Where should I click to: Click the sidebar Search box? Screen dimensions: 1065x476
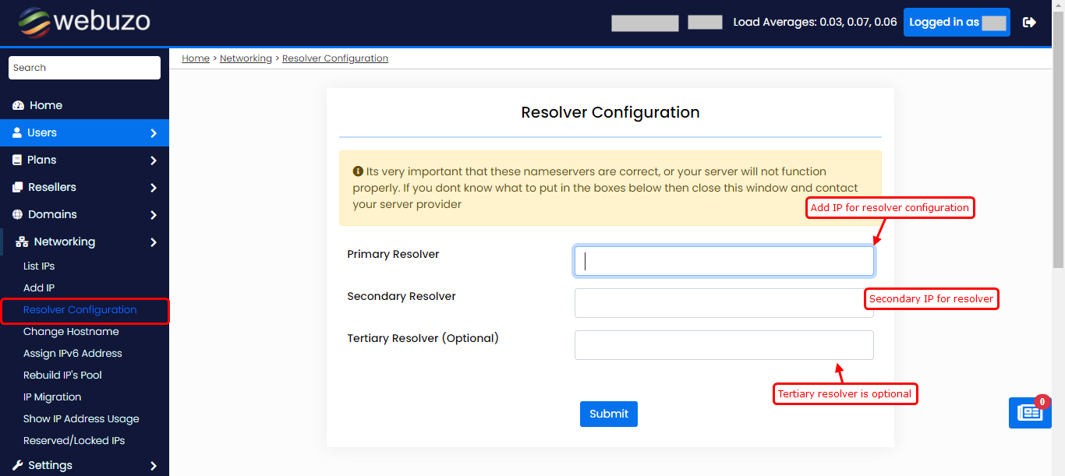(84, 68)
